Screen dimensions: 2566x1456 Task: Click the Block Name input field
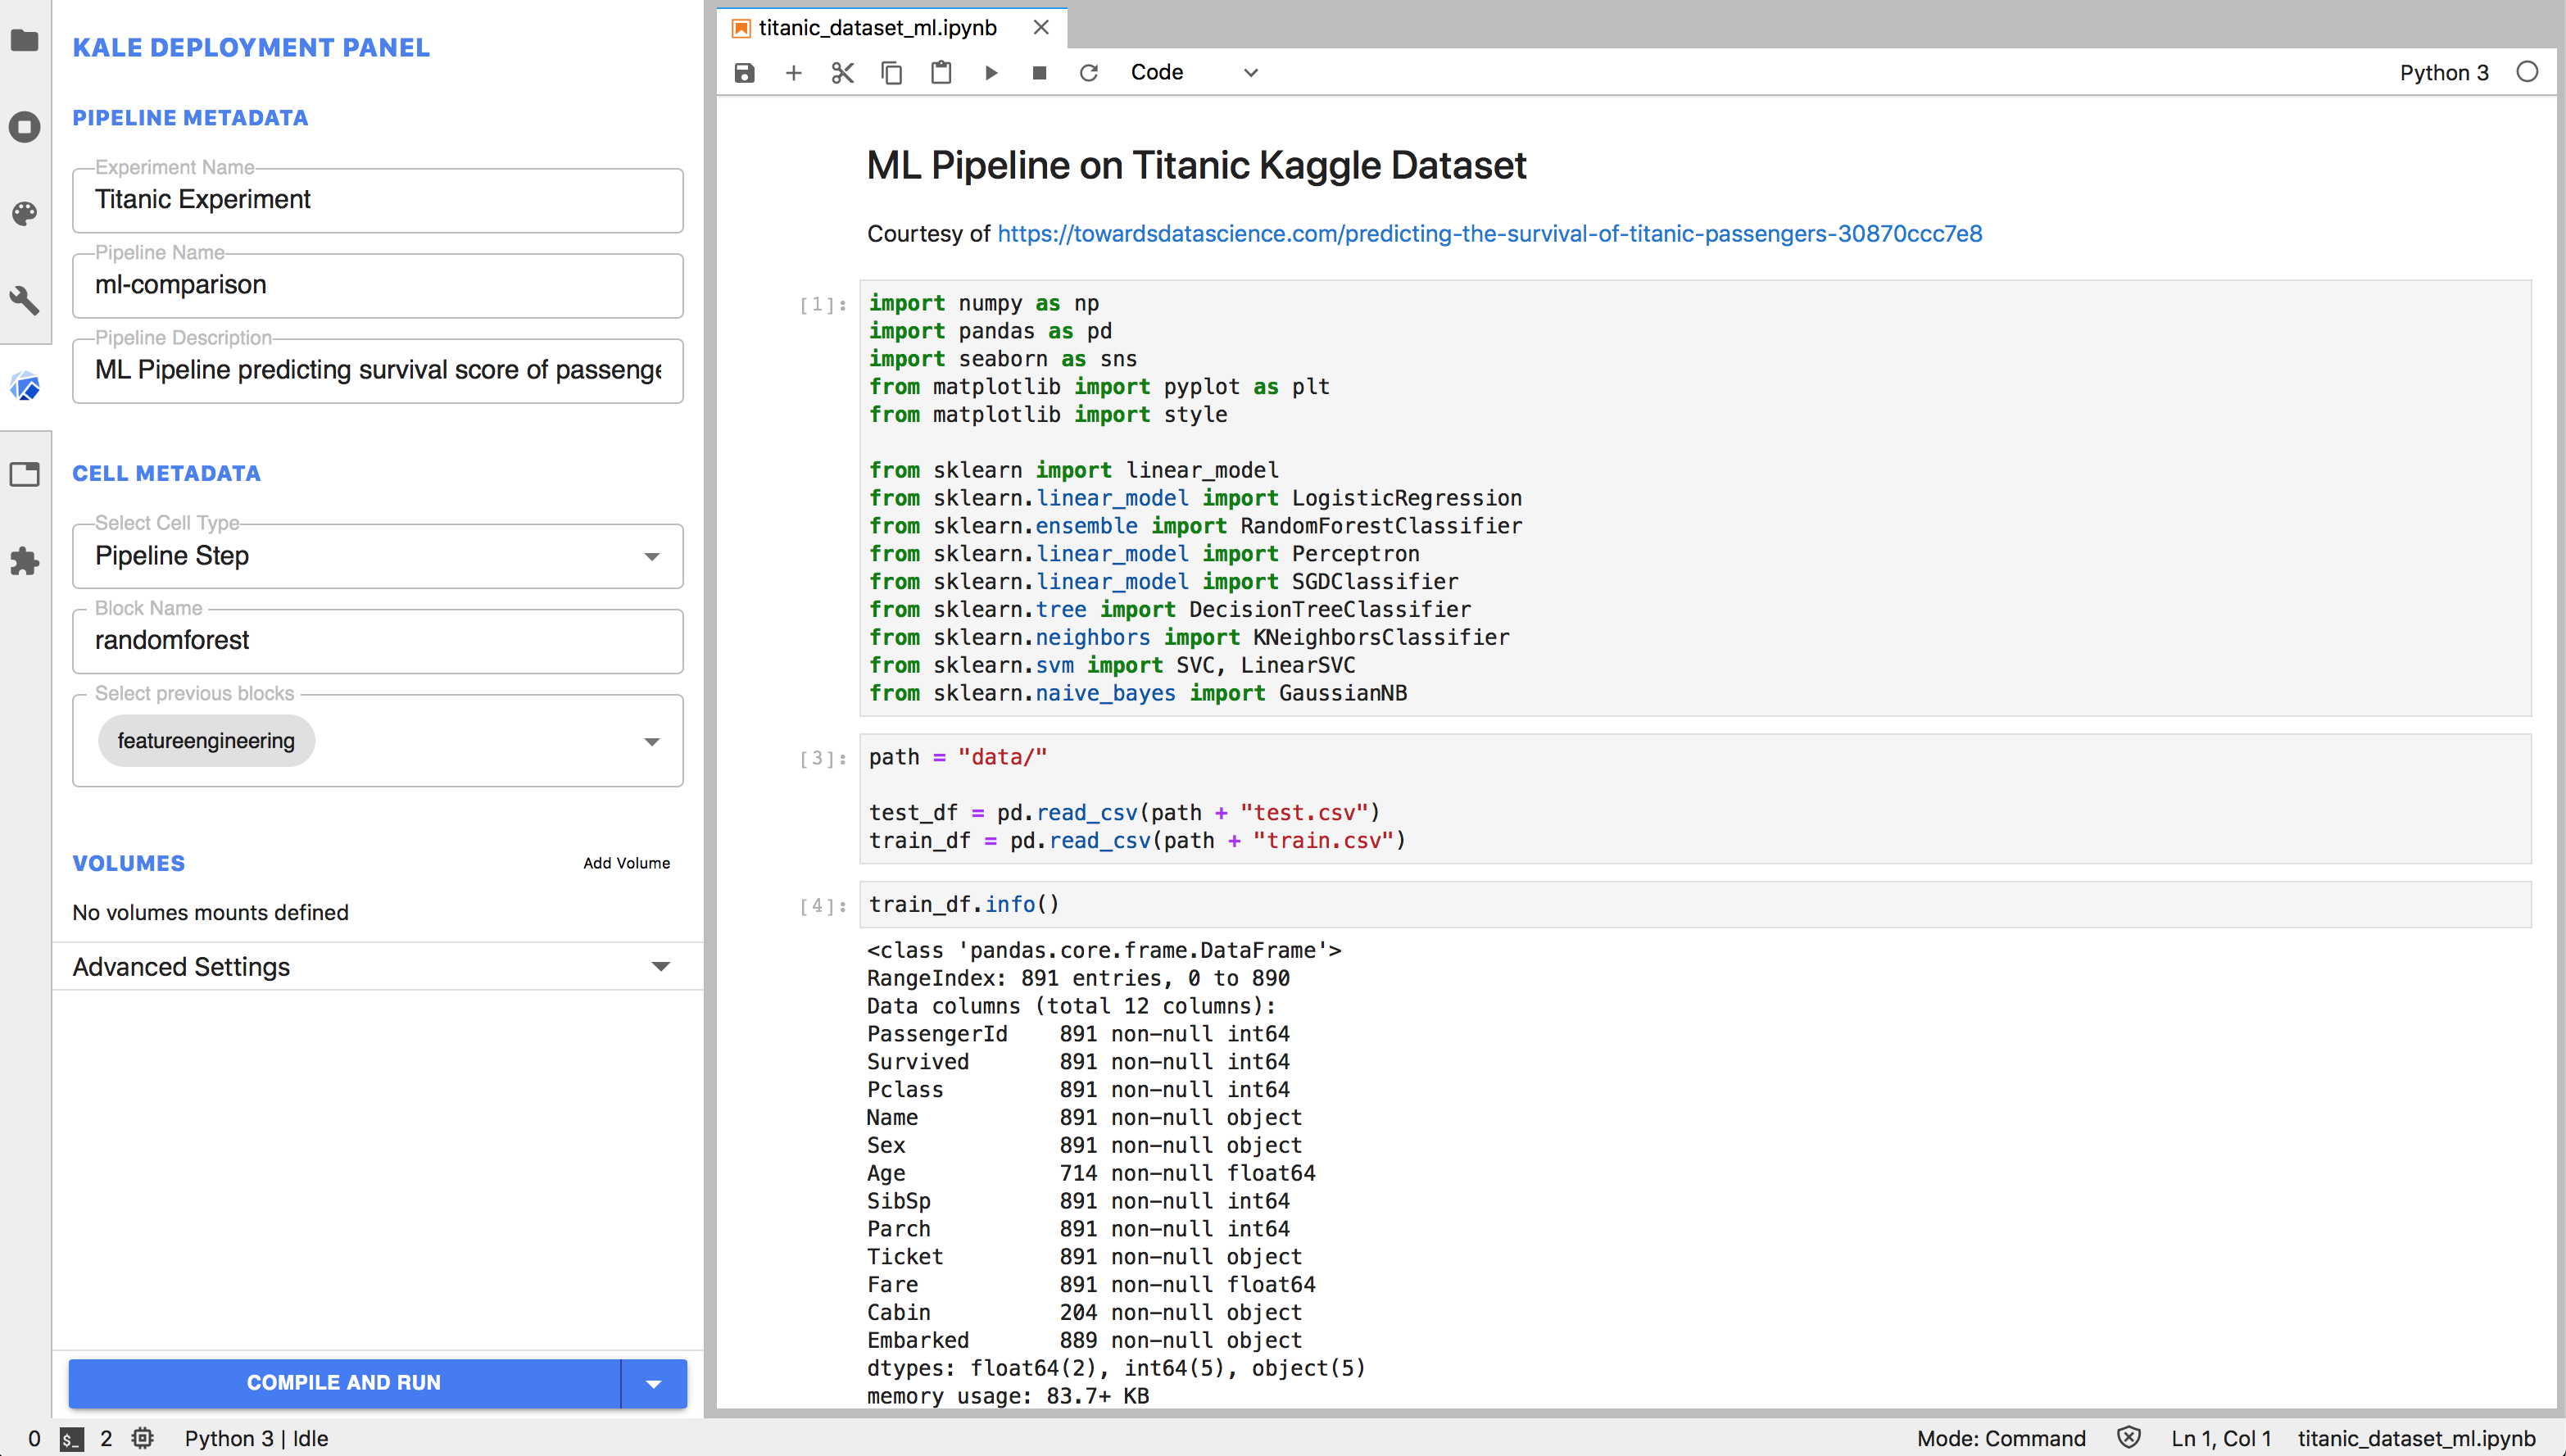coord(378,641)
